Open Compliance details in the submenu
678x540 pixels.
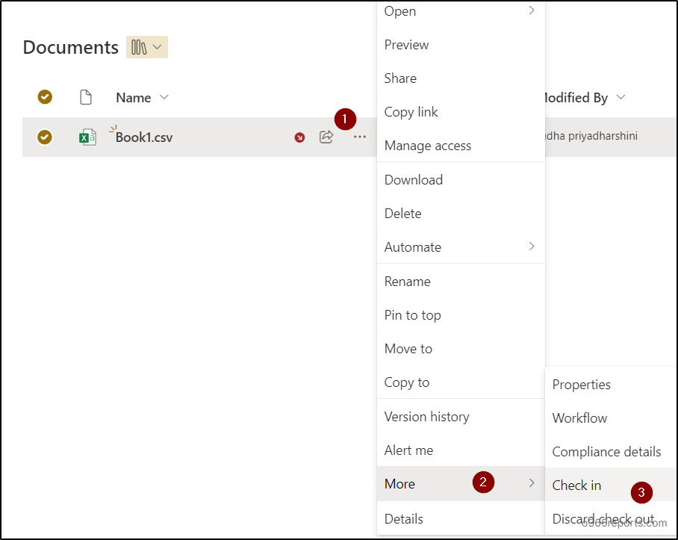tap(611, 452)
